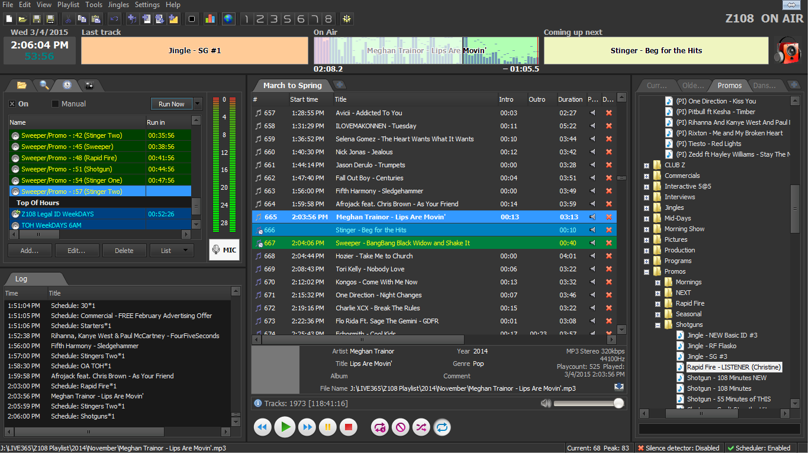This screenshot has width=809, height=454.
Task: Open the Playlist menu
Action: [69, 5]
